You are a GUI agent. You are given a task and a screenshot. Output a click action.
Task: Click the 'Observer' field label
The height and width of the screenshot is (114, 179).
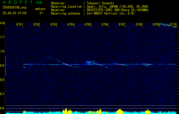pos(58,3)
